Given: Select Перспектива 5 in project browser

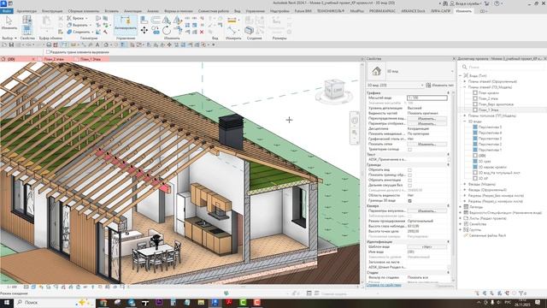Looking at the screenshot, I should (x=490, y=127).
